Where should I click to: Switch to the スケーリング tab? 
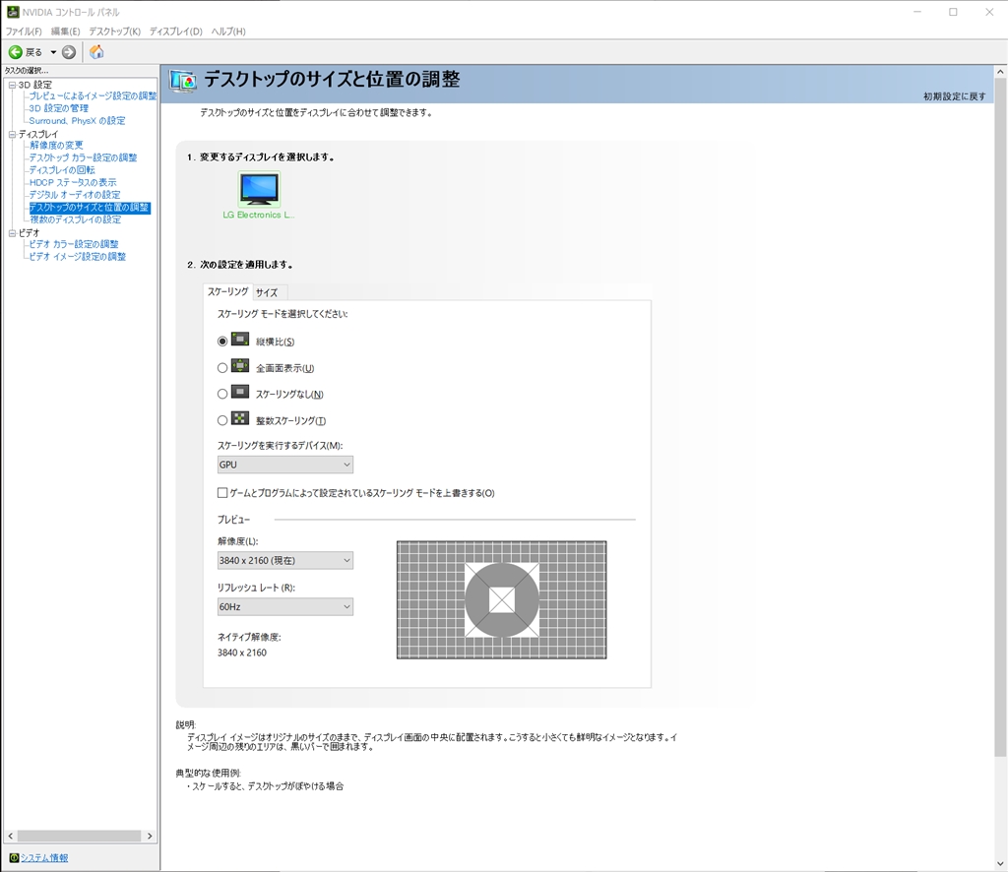pos(227,291)
